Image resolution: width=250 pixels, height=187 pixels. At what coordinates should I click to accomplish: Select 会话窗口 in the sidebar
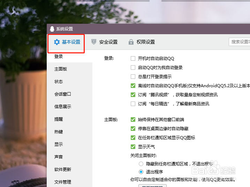pyautogui.click(x=63, y=94)
